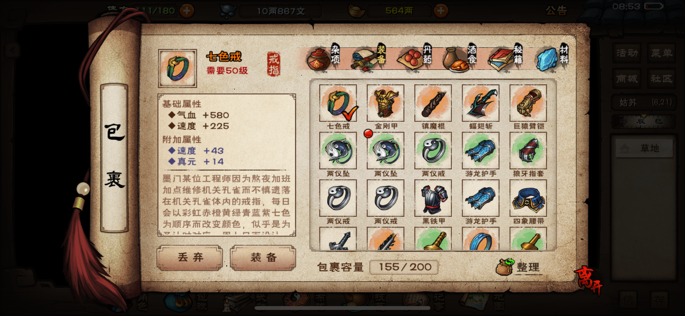Image resolution: width=685 pixels, height=316 pixels.
Task: Close the bag with 离开
Action: (x=588, y=281)
